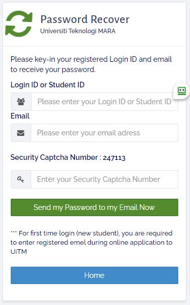The image size is (190, 305).
Task: Select the captcha number 247113 text
Action: click(x=114, y=158)
